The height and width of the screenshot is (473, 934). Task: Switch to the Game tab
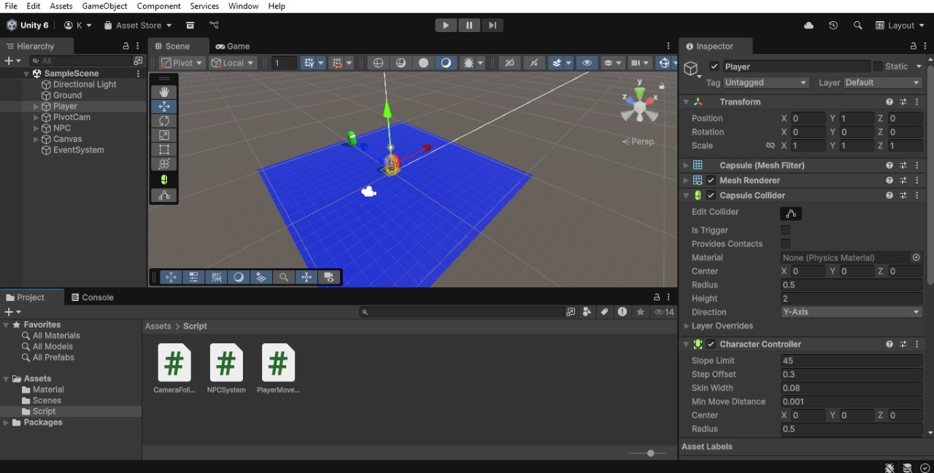pyautogui.click(x=233, y=46)
